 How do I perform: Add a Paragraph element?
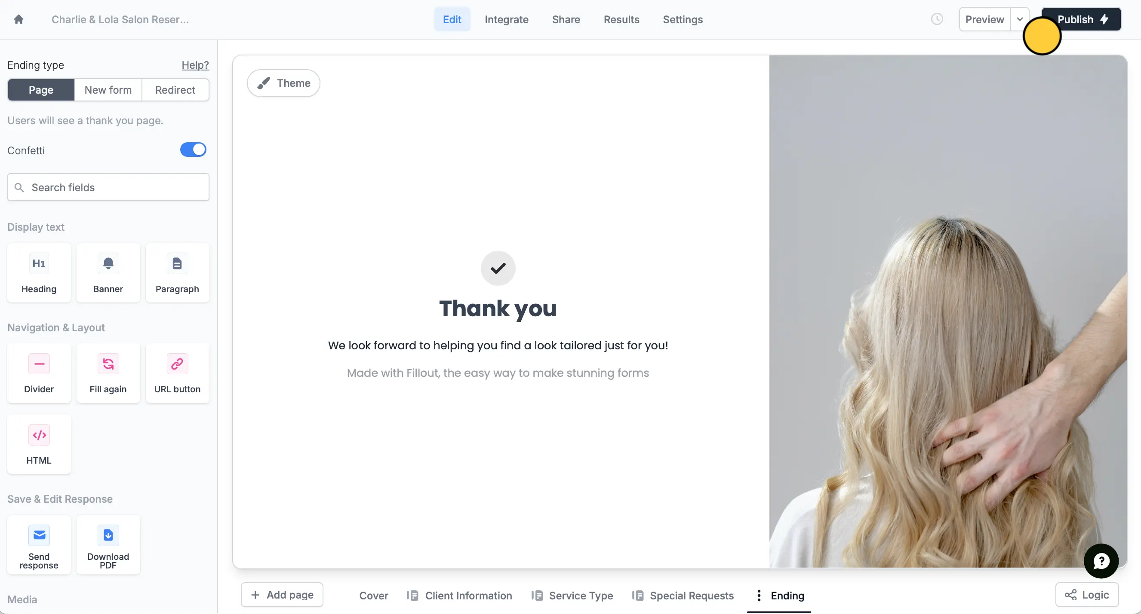pyautogui.click(x=177, y=273)
